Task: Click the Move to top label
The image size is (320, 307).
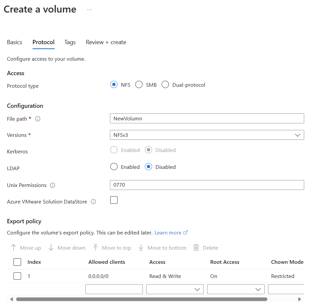Action: pos(117,248)
